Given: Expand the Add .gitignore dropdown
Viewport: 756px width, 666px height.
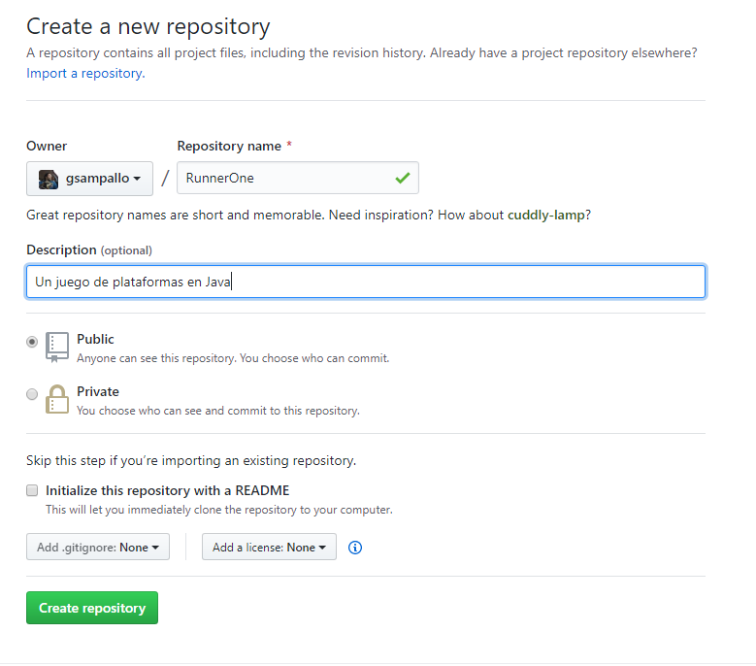Looking at the screenshot, I should click(98, 547).
